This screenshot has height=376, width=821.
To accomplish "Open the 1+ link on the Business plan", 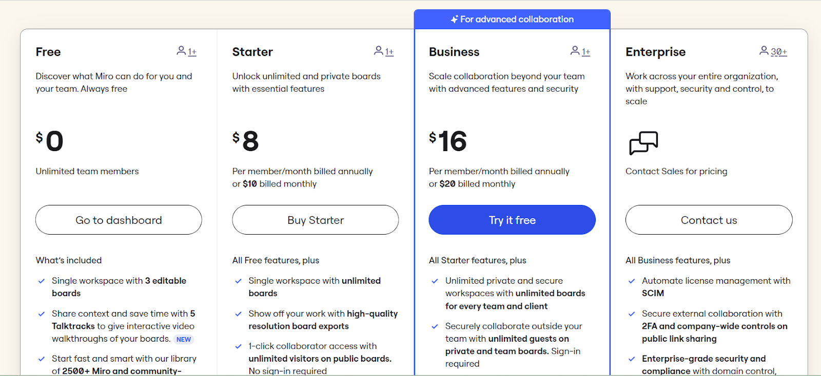I will click(x=585, y=51).
